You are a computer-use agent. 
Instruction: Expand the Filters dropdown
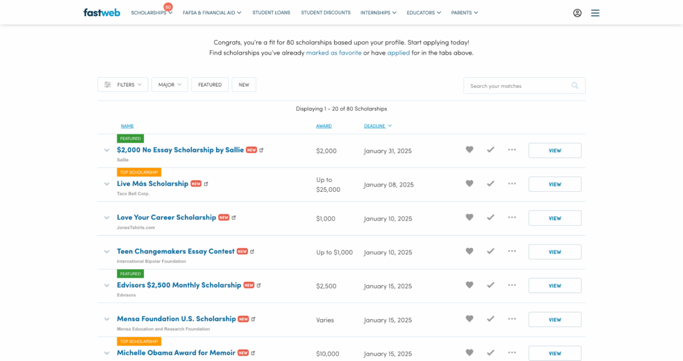(x=123, y=85)
